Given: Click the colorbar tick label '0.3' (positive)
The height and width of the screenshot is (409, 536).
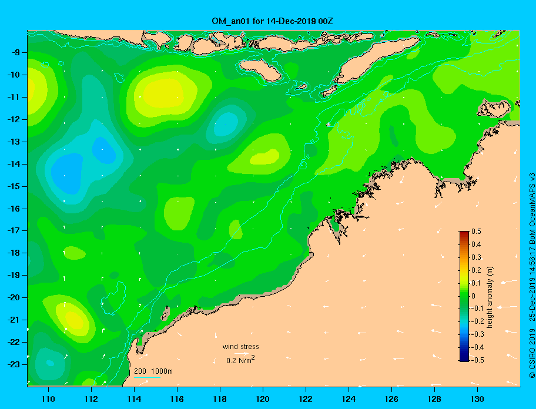Looking at the screenshot, I should click(x=476, y=257).
